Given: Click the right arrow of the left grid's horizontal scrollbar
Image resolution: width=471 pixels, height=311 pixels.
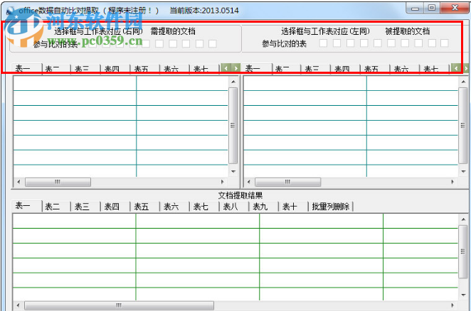Looking at the screenshot, I should [222, 182].
